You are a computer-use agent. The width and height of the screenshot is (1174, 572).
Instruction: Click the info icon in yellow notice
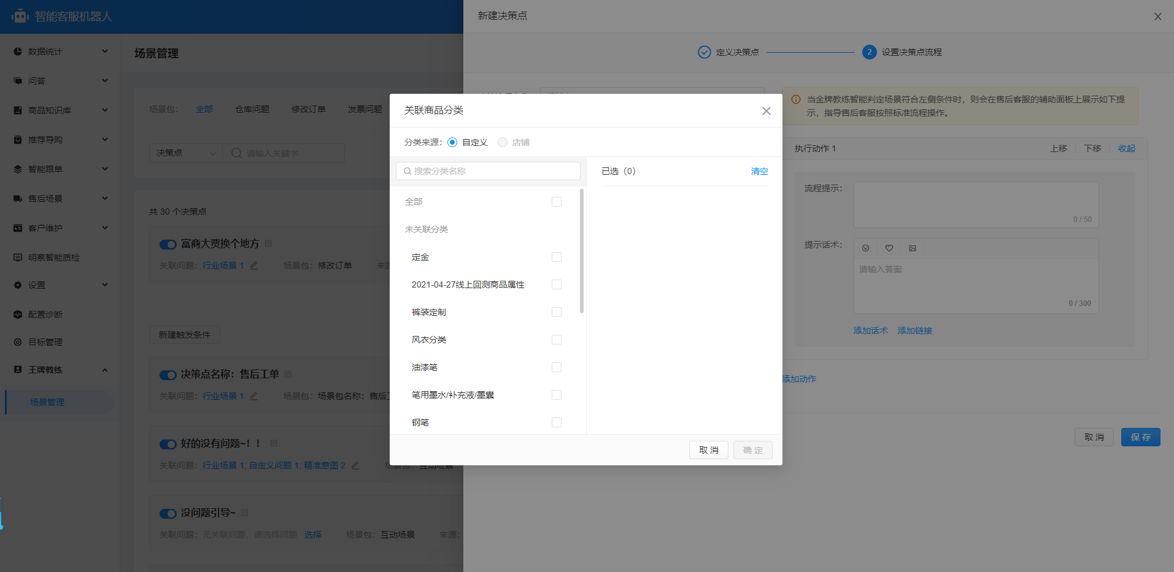pos(796,99)
